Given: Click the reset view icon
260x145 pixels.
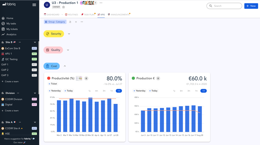Looking at the screenshot, I should pyautogui.click(x=70, y=22).
